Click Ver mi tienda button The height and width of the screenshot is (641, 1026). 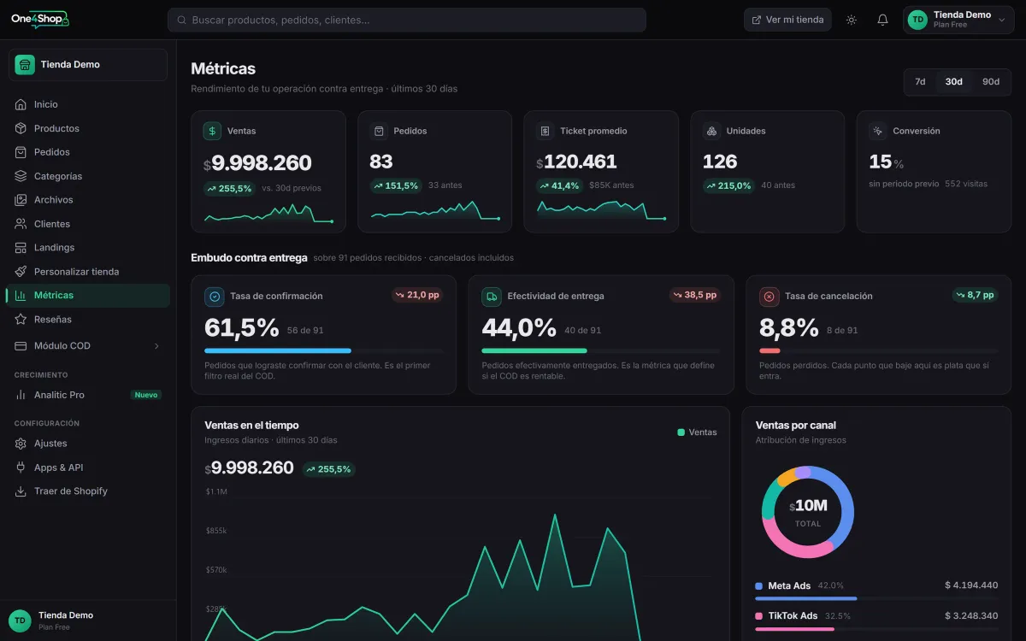(787, 20)
